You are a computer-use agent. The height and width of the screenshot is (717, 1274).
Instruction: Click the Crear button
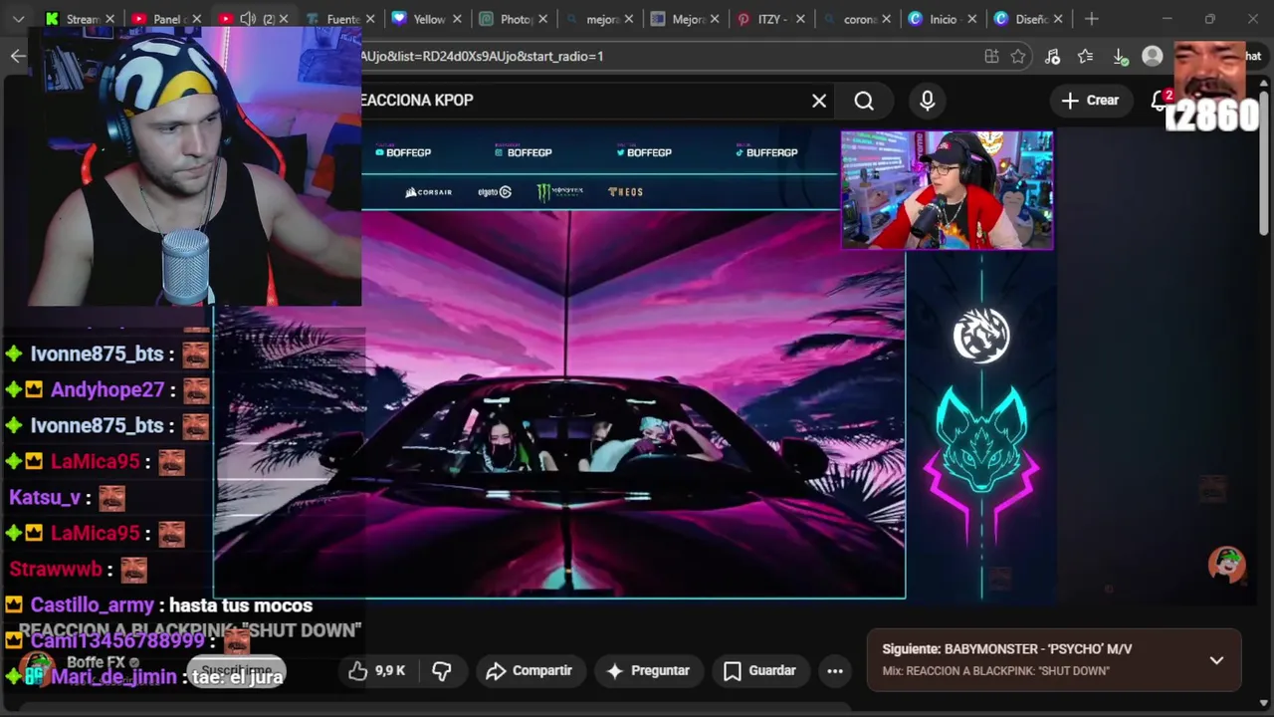tap(1090, 101)
